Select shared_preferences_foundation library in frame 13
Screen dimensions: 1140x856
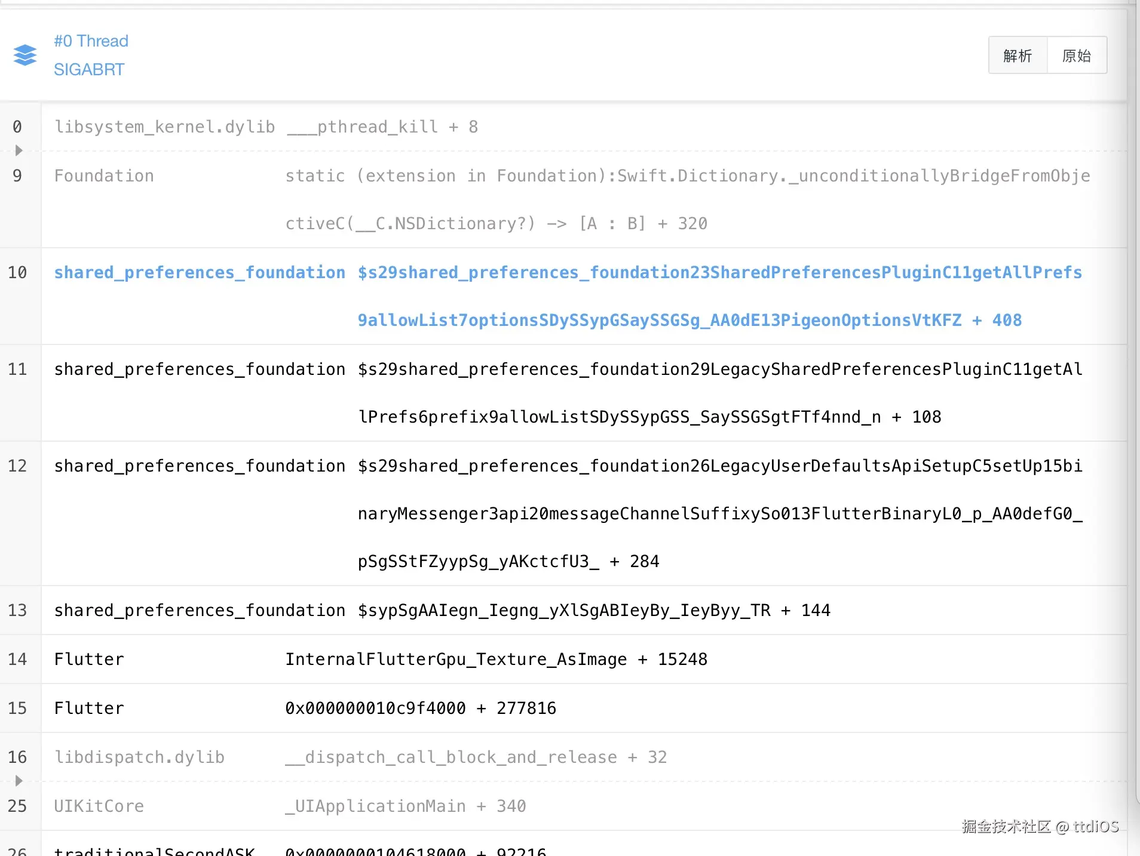pos(200,610)
